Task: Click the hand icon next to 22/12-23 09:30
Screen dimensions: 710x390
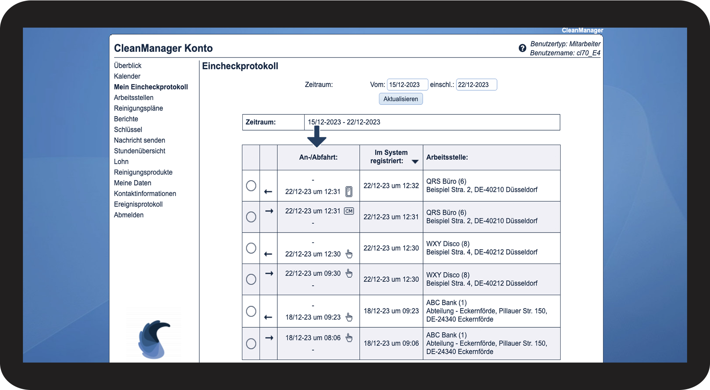Action: click(x=349, y=273)
